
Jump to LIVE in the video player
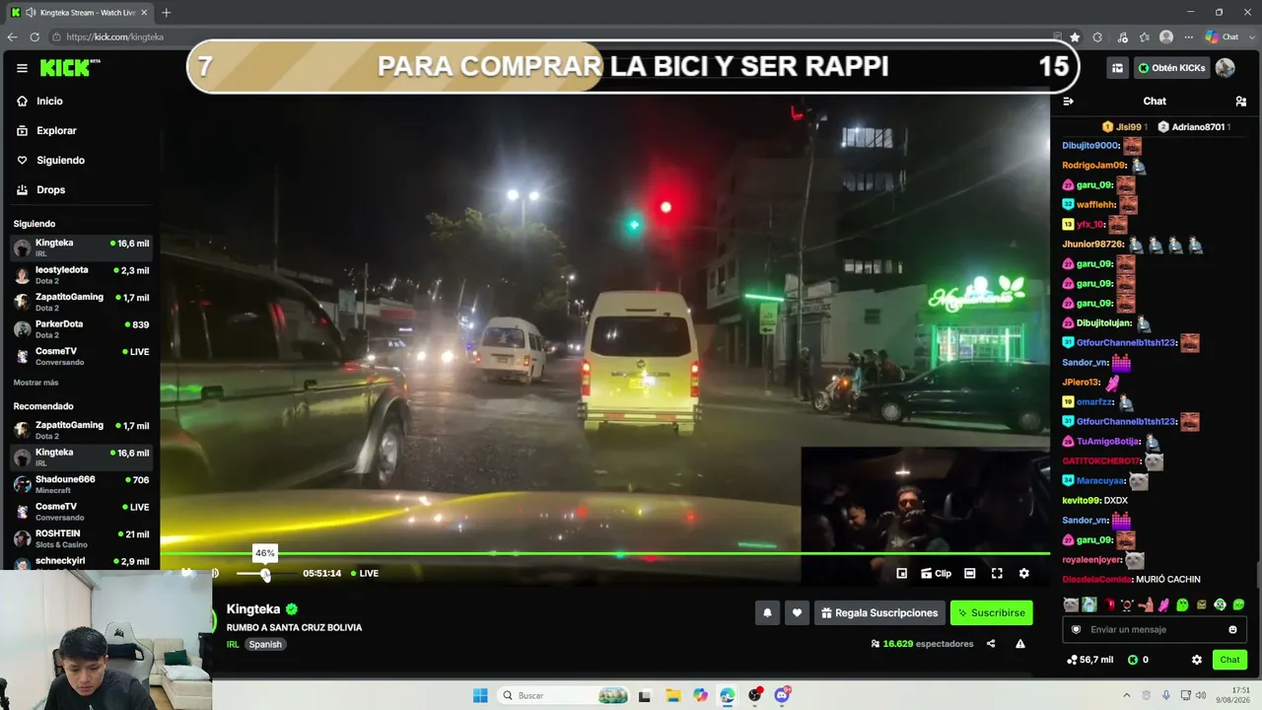365,573
